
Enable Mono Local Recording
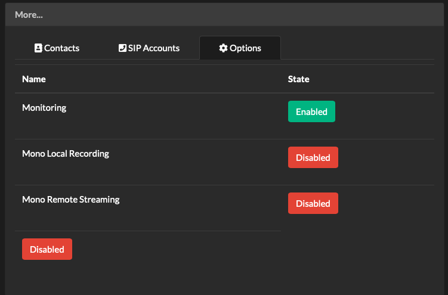(x=313, y=157)
